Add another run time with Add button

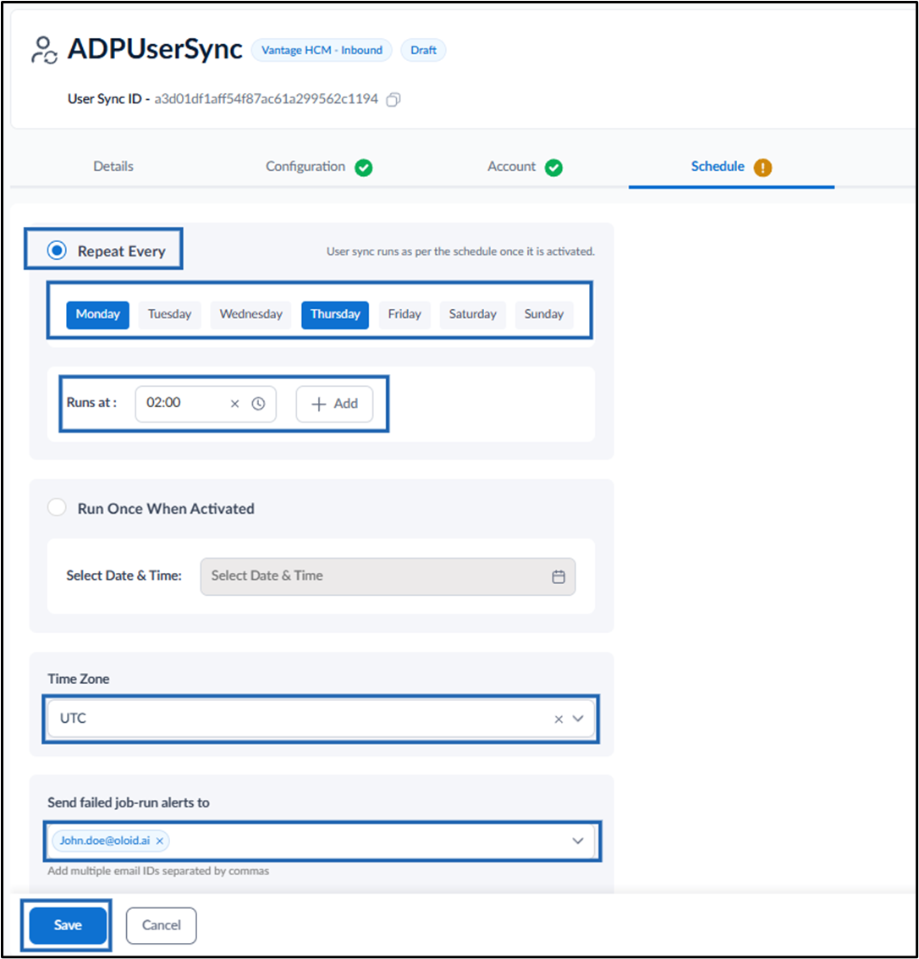pyautogui.click(x=334, y=405)
